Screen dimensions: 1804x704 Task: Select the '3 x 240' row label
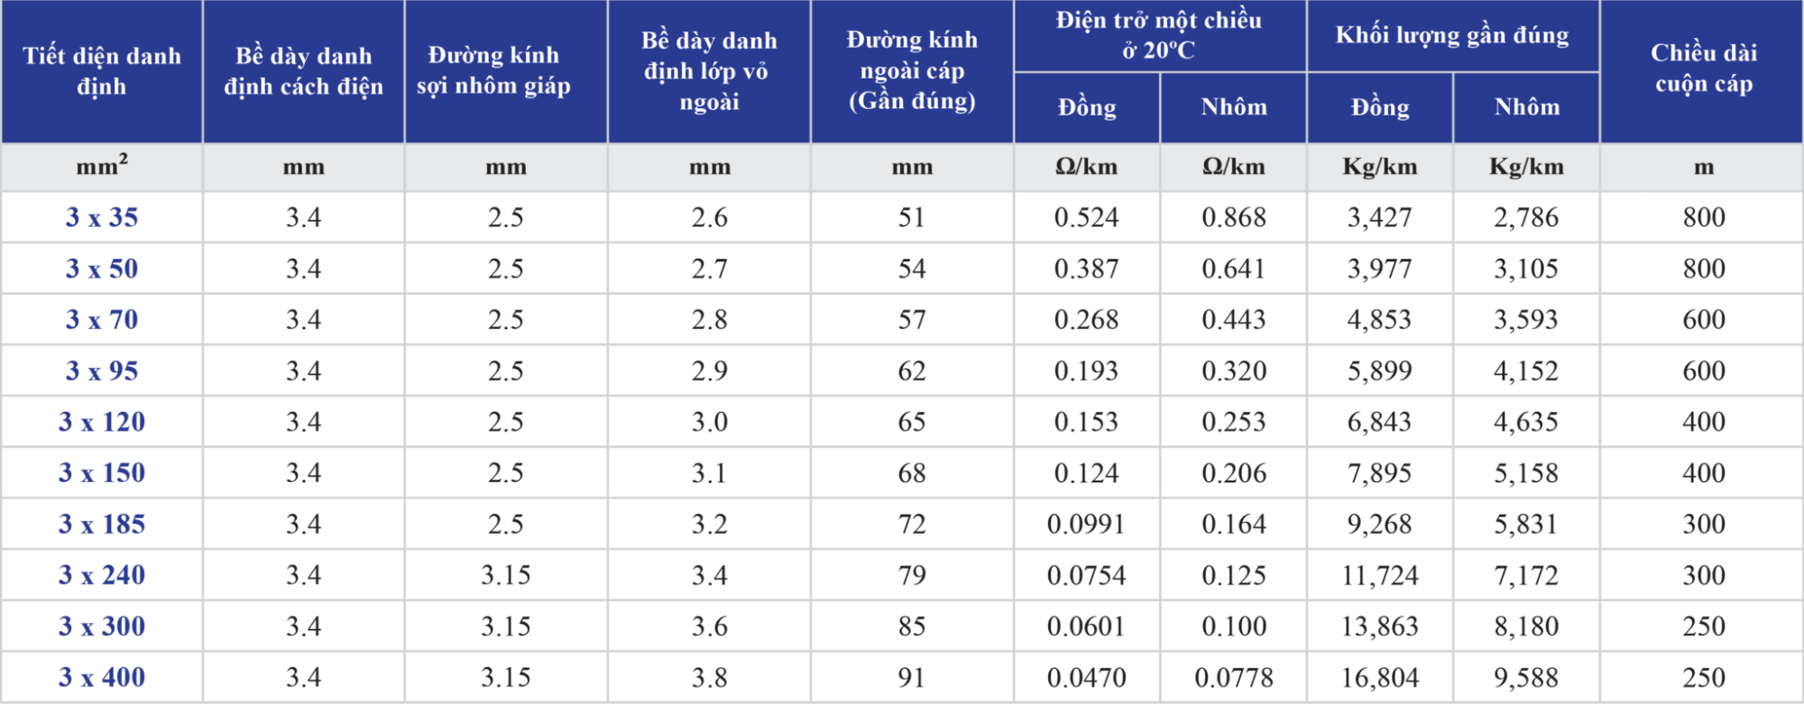click(x=102, y=575)
